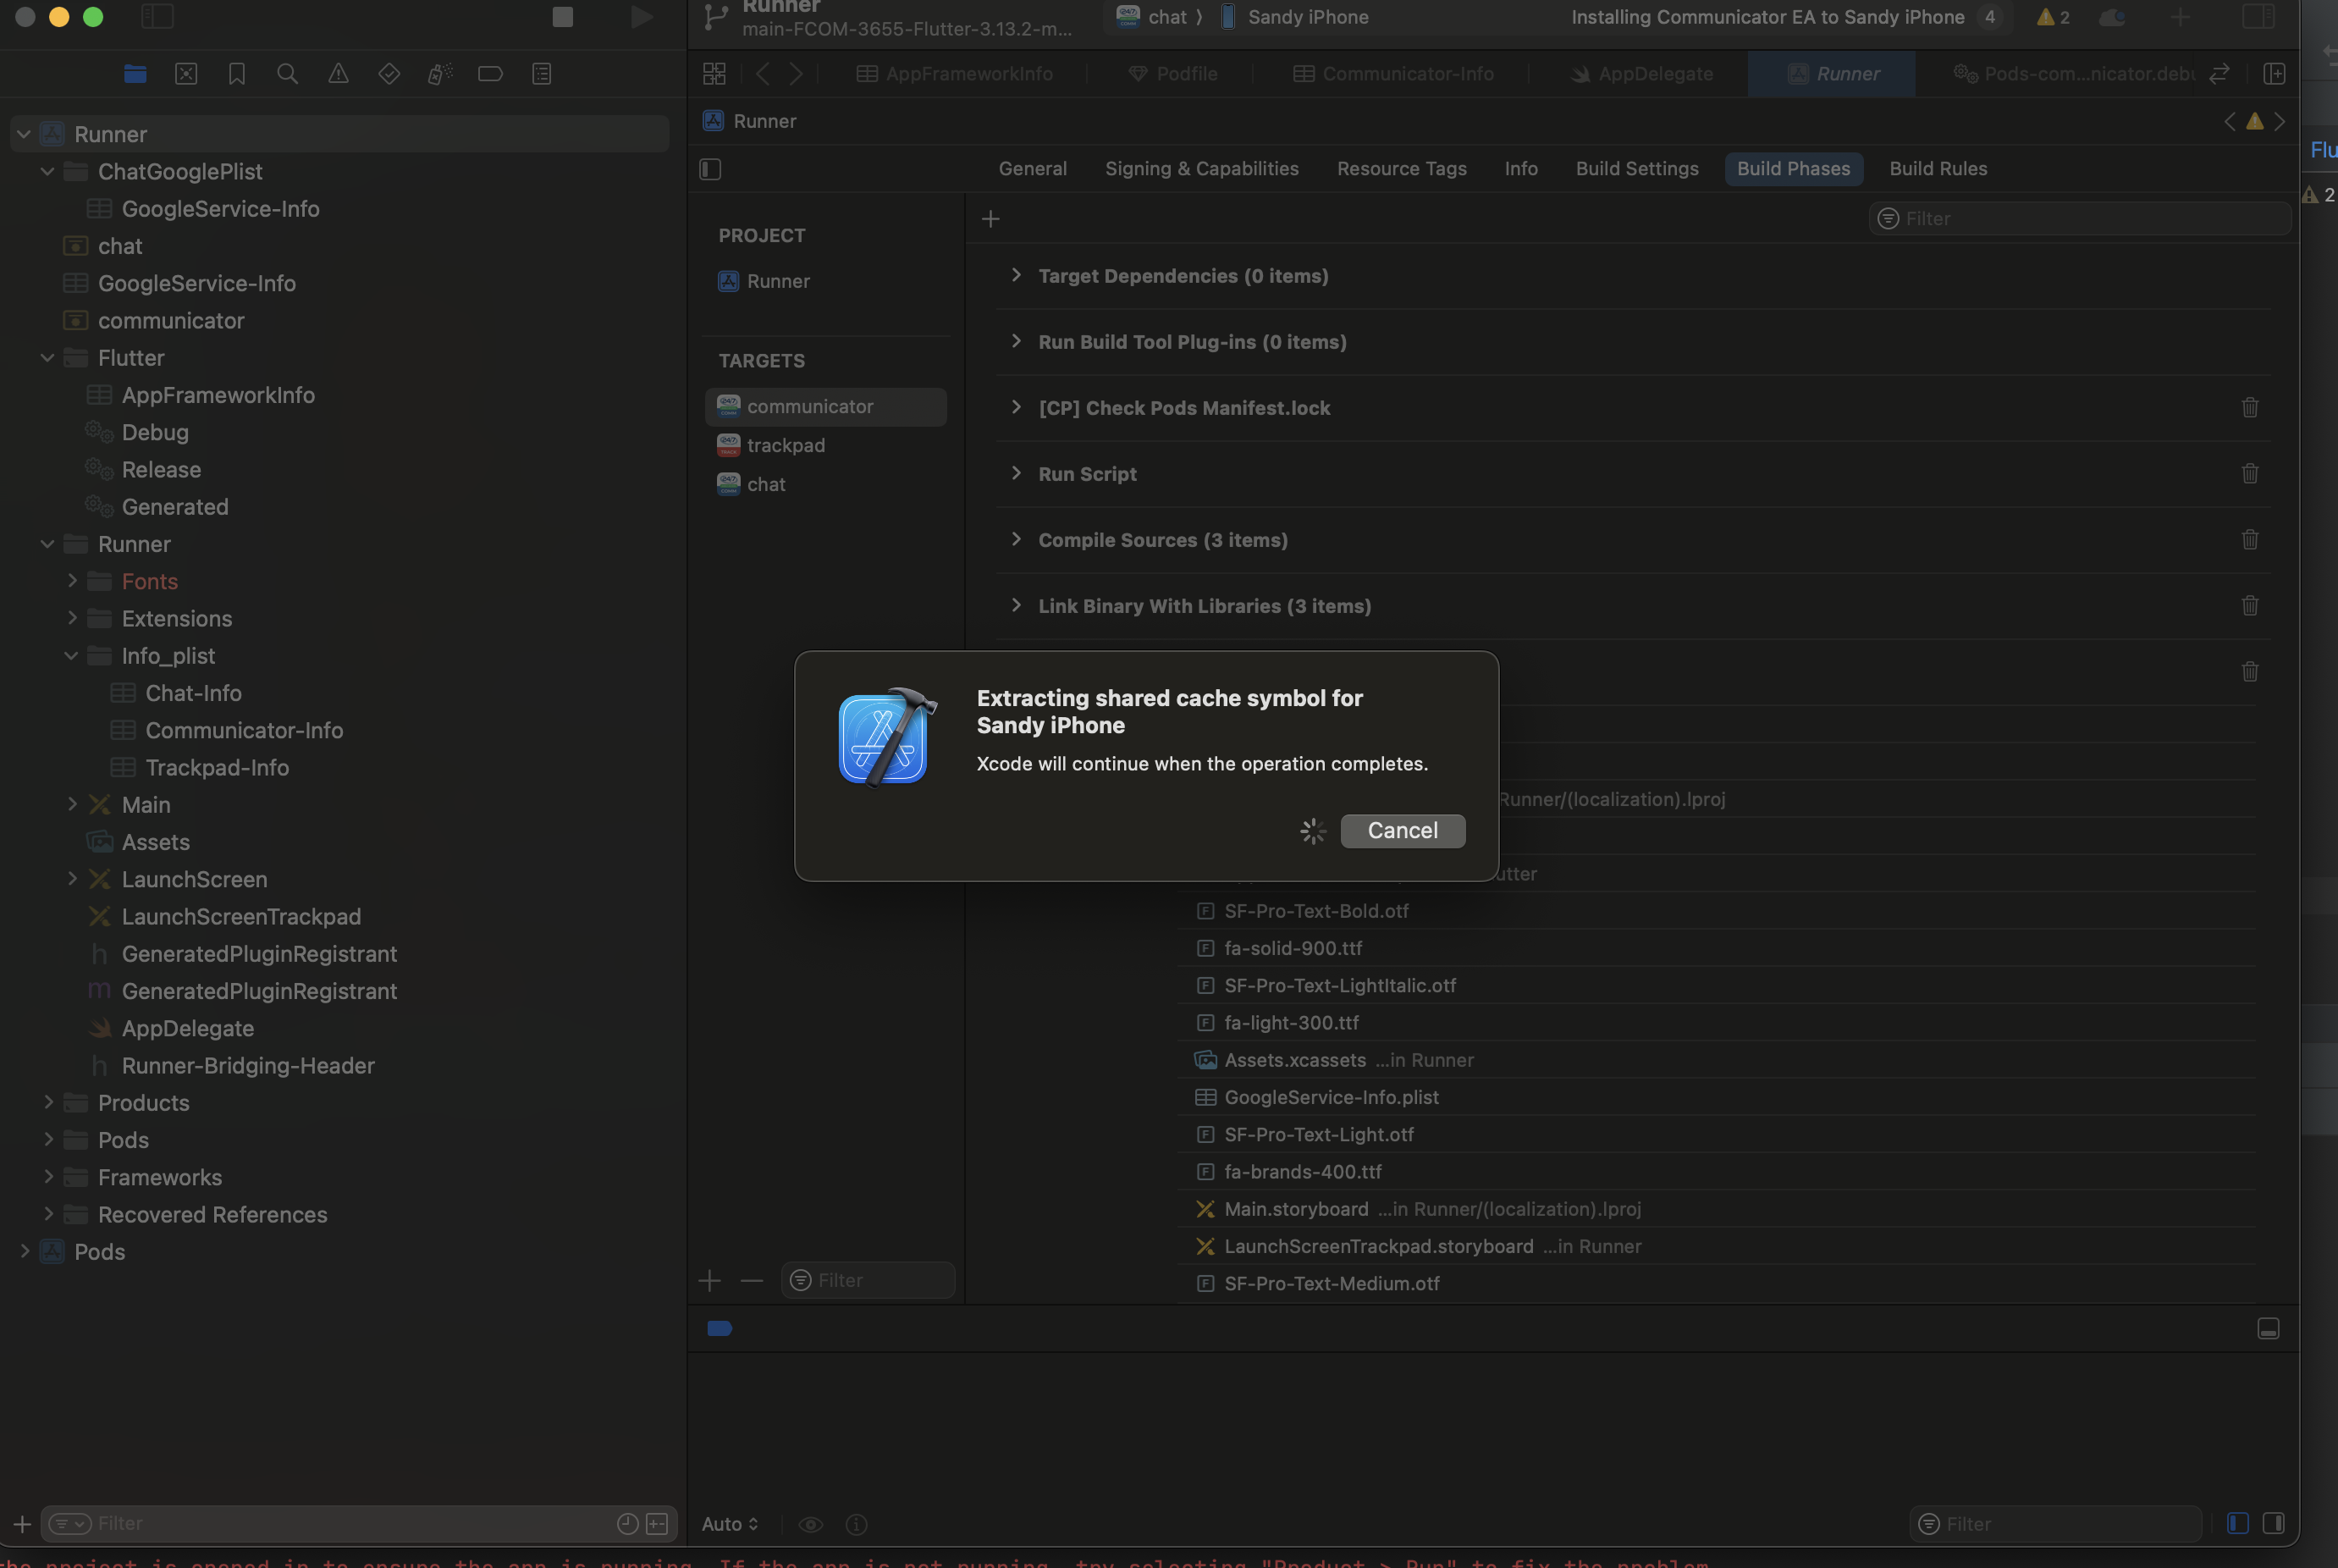Add an editor with the split icon
Viewport: 2338px width, 1568px height.
(2274, 74)
